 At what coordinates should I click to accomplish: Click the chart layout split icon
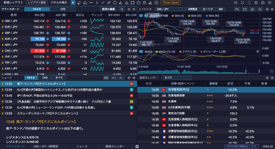coord(260,9)
